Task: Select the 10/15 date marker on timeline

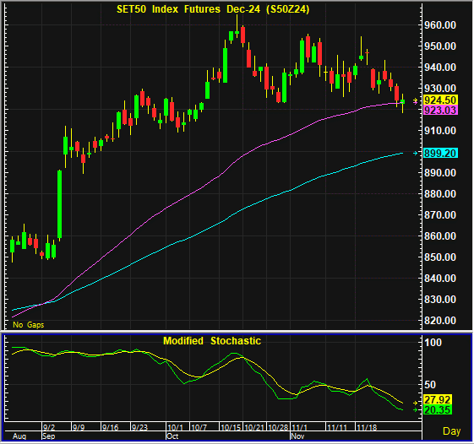Action: pyautogui.click(x=231, y=427)
